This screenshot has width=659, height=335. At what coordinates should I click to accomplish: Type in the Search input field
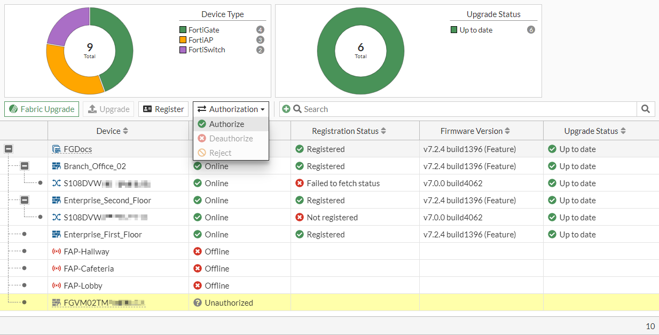click(465, 109)
